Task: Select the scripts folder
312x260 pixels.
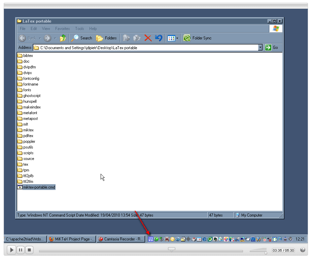Action: (x=26, y=153)
